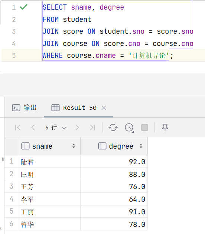
Task: Pin the result tab
Action: [165, 128]
